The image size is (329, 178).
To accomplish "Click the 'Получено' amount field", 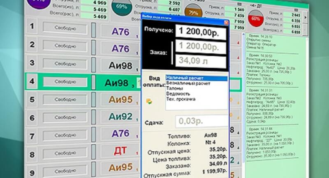I will [201, 32].
